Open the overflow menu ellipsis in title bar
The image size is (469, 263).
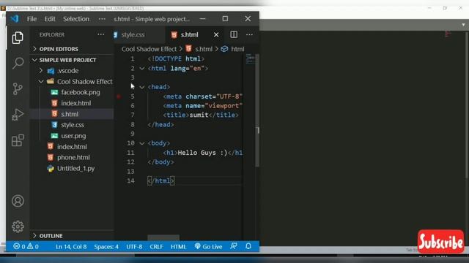click(x=102, y=19)
